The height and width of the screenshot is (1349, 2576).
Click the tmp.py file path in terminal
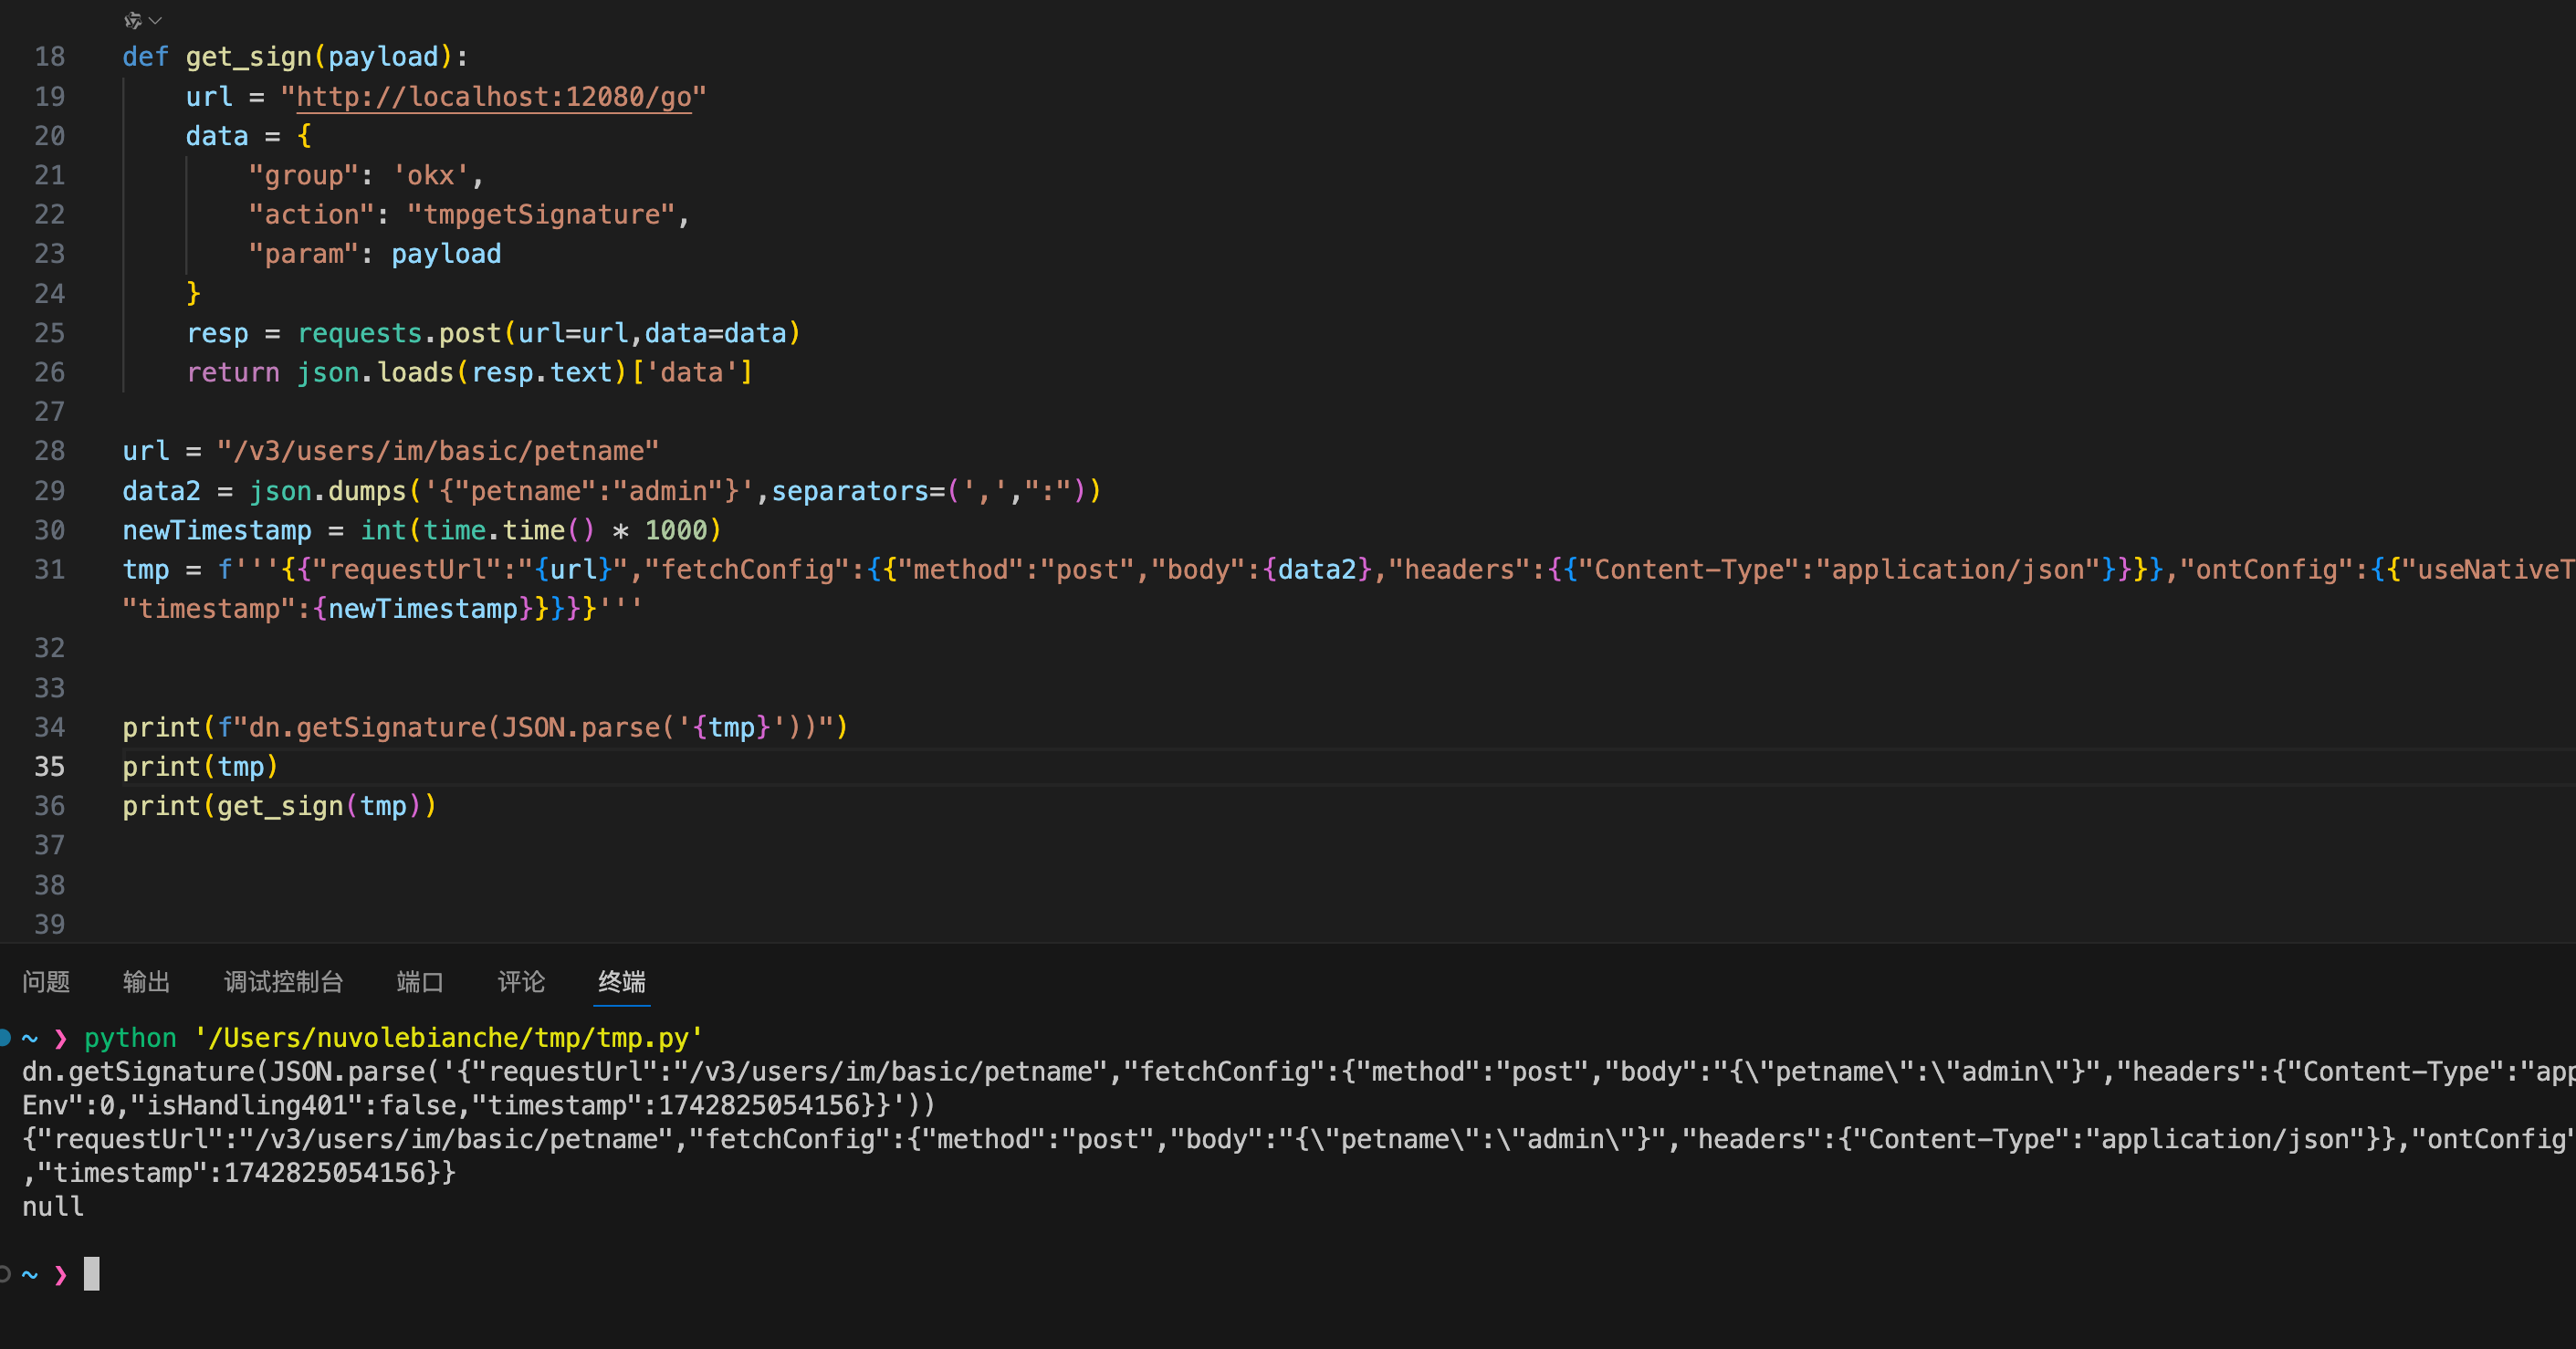pyautogui.click(x=448, y=1038)
